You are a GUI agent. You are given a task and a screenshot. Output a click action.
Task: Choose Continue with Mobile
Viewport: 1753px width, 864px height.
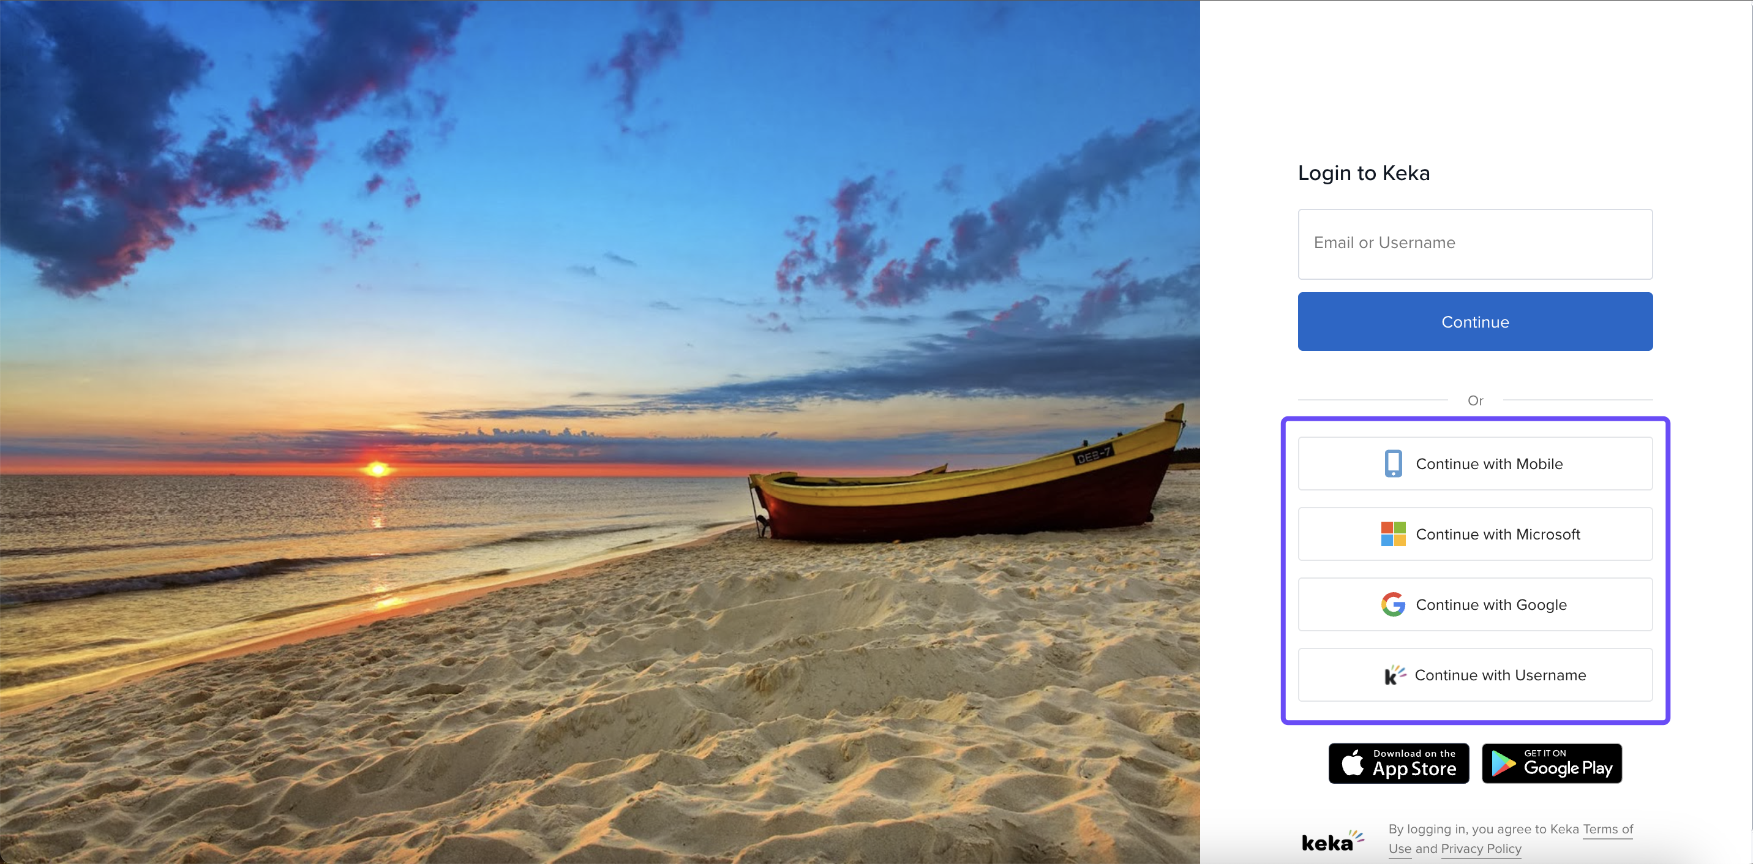point(1474,464)
